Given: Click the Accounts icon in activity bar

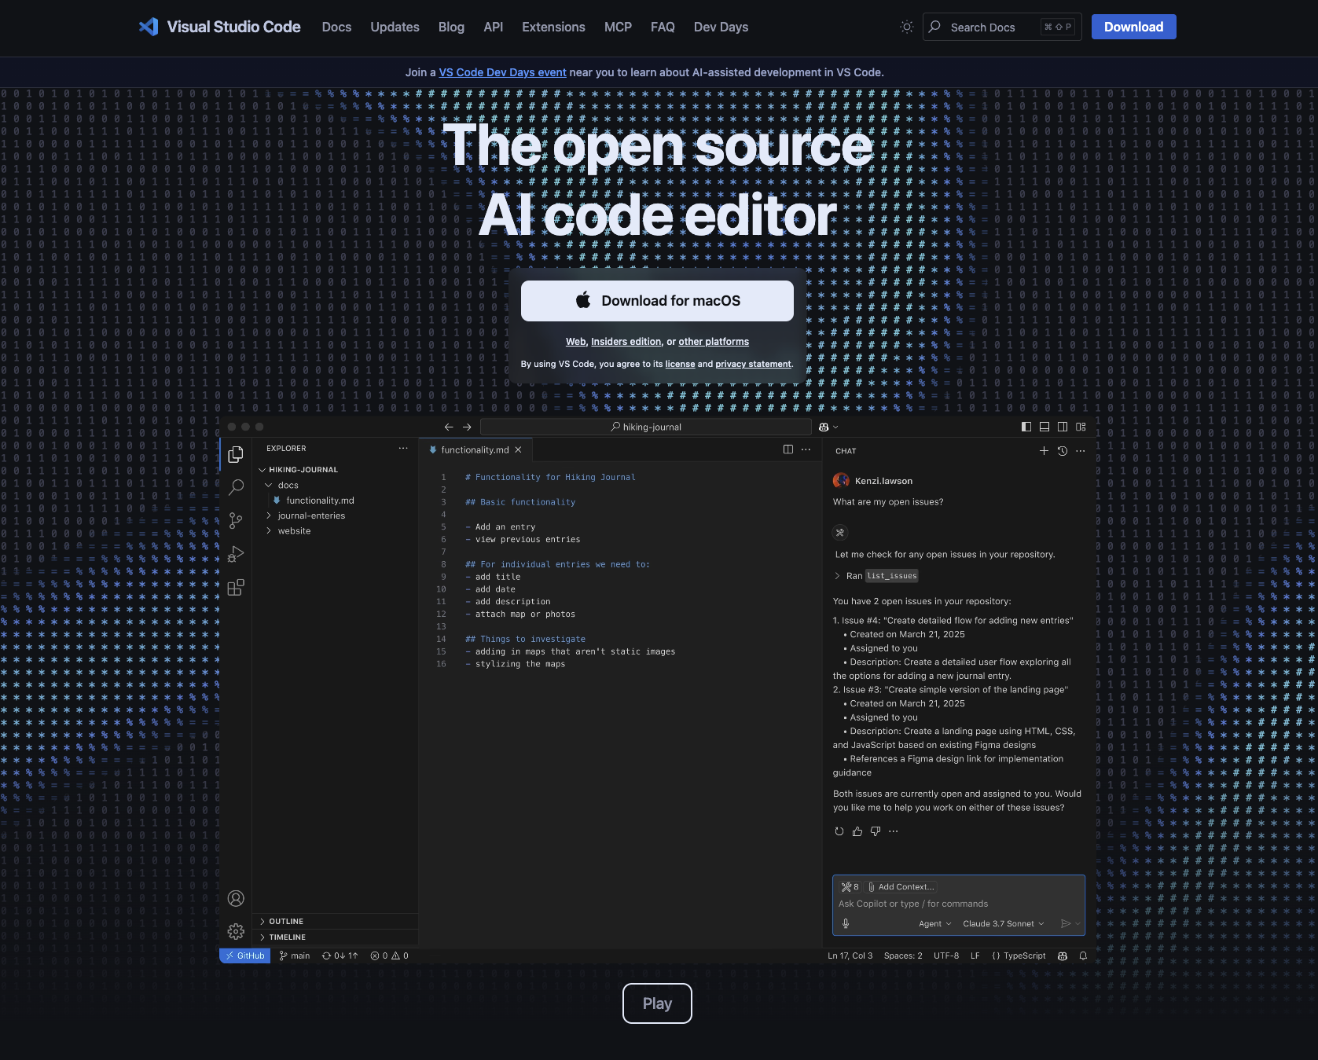Looking at the screenshot, I should click(x=236, y=898).
